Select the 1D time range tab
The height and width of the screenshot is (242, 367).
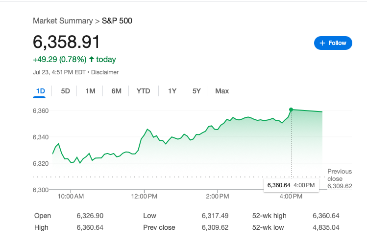click(x=41, y=91)
